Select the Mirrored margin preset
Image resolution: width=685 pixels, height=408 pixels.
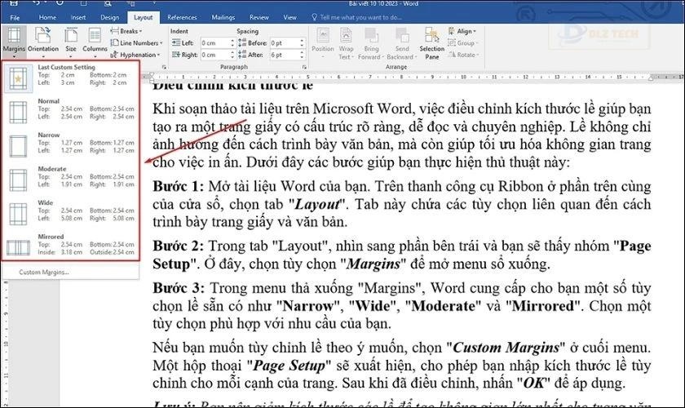point(71,247)
